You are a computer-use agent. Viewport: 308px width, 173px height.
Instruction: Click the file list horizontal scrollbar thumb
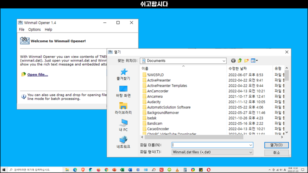(194, 137)
